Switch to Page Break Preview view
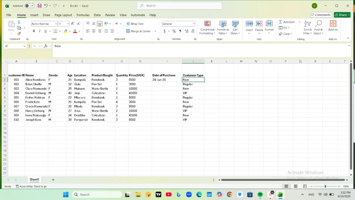 (x=305, y=186)
